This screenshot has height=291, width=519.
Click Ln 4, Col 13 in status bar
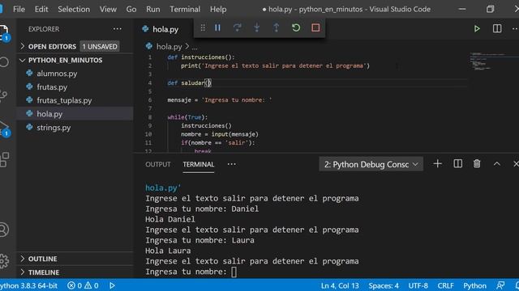tap(340, 285)
